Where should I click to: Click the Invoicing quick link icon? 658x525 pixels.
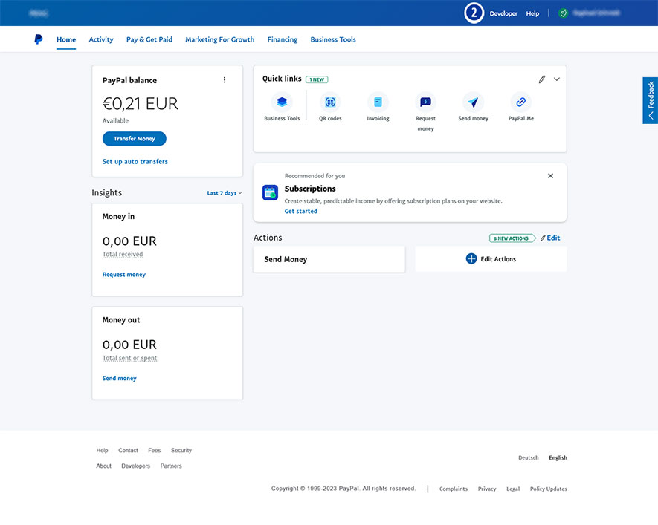click(x=378, y=102)
